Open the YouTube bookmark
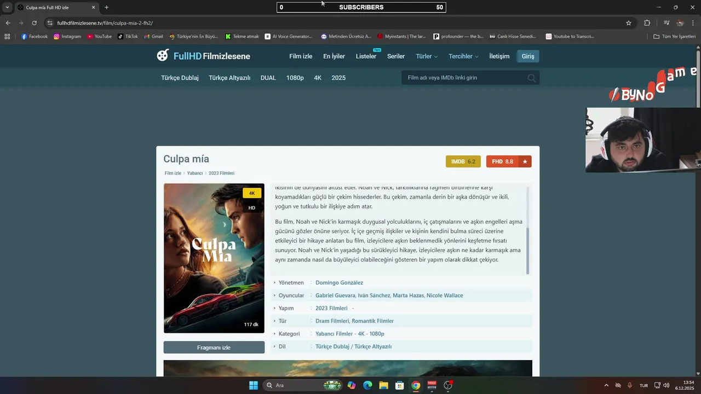The image size is (701, 394). pos(99,37)
